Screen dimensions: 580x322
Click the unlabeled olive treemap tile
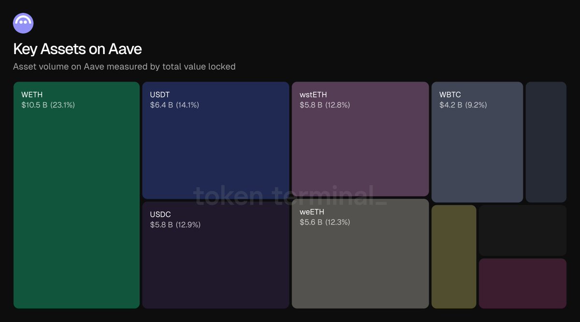point(454,256)
